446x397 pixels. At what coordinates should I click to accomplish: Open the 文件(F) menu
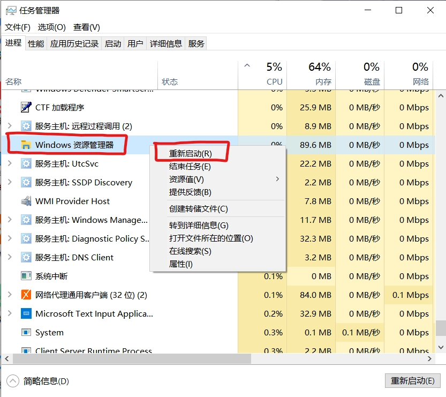tap(18, 27)
